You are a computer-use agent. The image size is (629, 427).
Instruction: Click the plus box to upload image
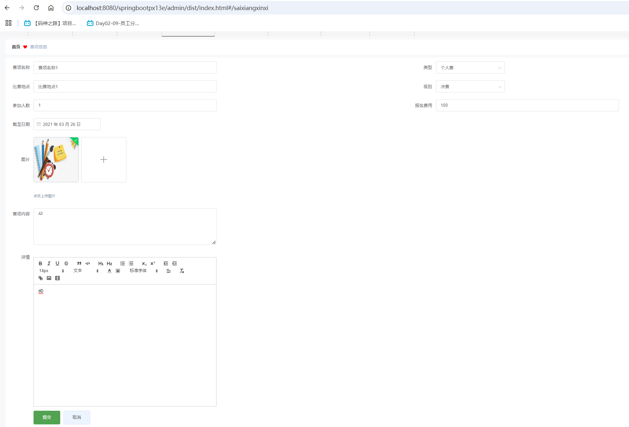[104, 159]
